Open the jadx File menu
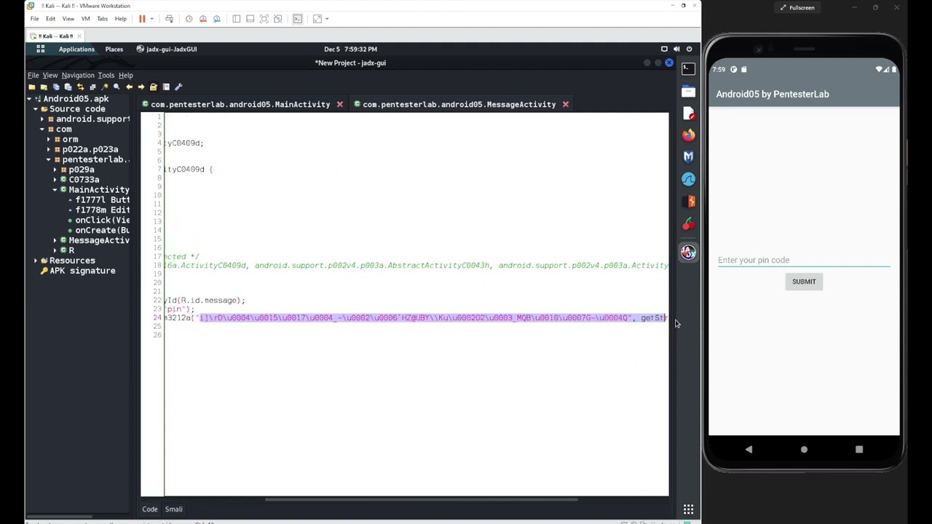Viewport: 932px width, 524px height. click(33, 75)
